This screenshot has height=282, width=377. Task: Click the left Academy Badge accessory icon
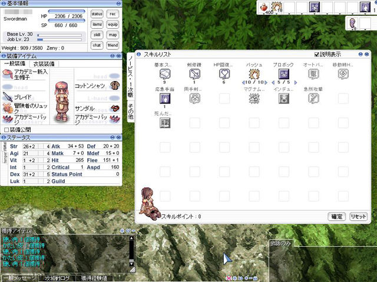pyautogui.click(x=8, y=119)
